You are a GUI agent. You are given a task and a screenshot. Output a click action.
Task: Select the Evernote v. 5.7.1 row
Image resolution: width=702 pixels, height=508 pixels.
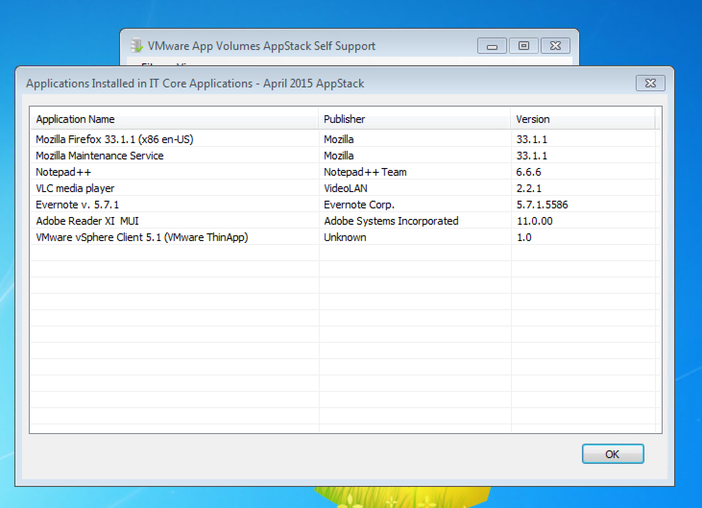[77, 205]
